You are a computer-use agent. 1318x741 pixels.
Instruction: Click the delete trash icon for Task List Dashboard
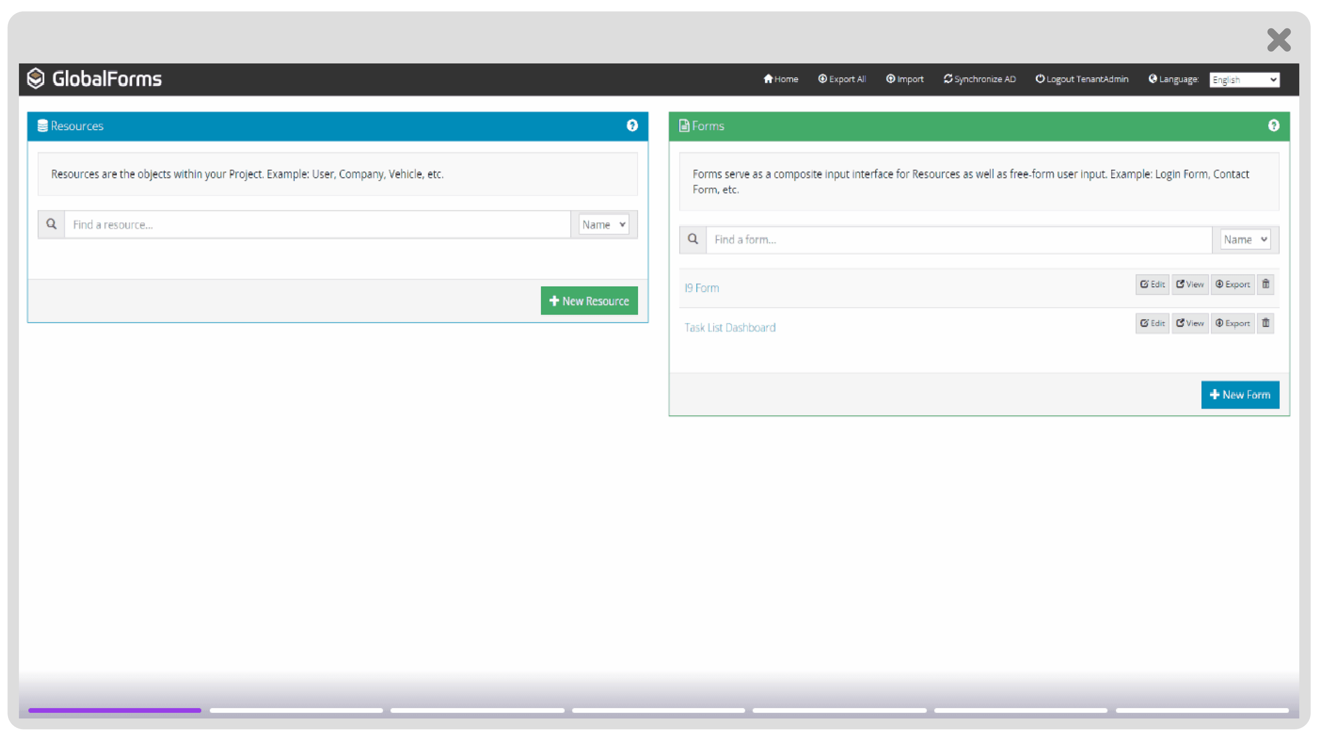pyautogui.click(x=1266, y=323)
